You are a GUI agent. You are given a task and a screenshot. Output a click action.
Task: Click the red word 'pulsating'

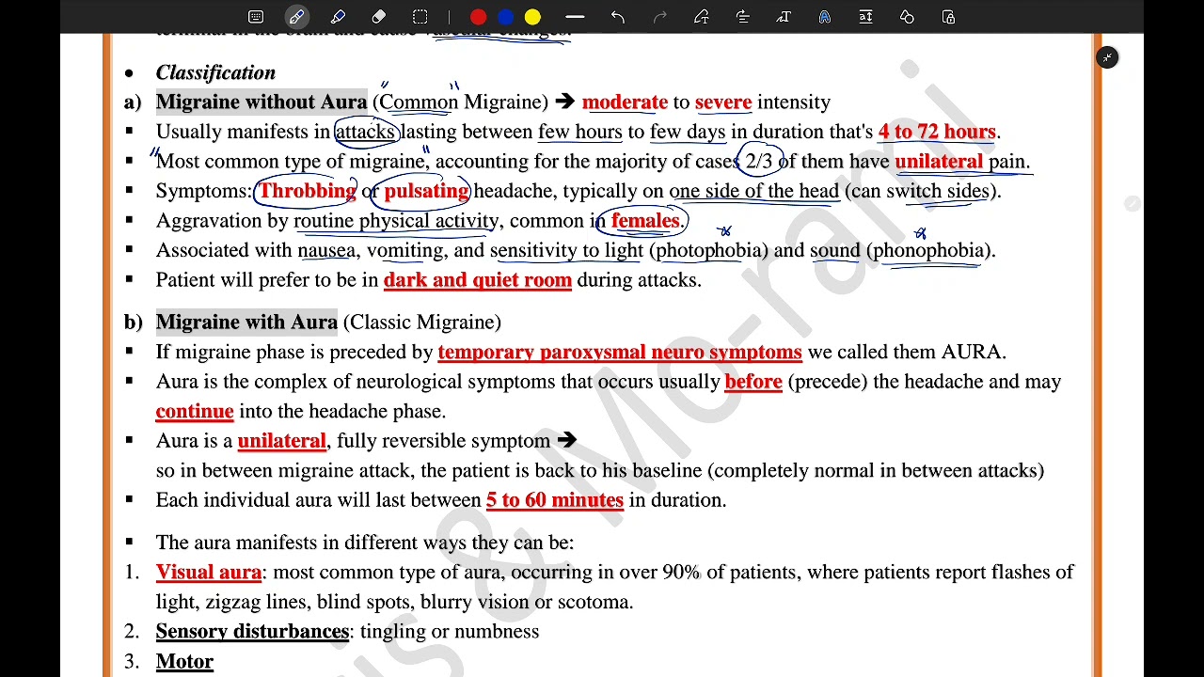click(x=426, y=191)
